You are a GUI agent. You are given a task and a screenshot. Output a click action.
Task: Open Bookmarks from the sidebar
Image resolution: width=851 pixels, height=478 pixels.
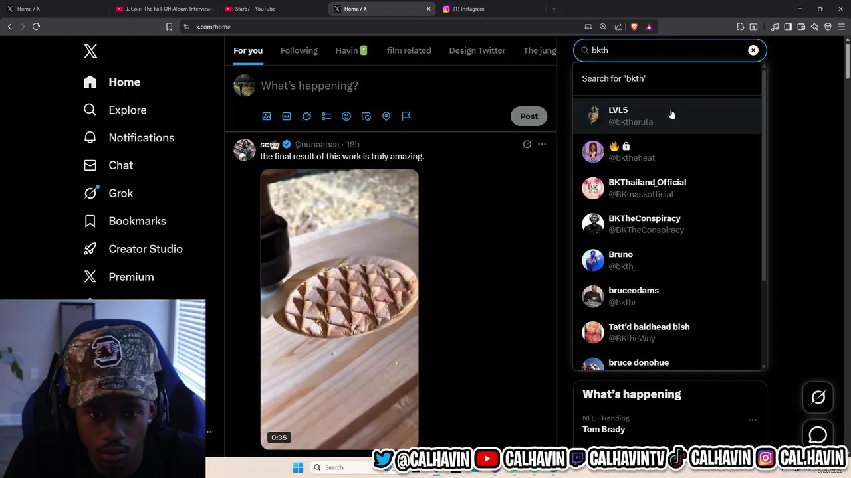[x=124, y=221]
